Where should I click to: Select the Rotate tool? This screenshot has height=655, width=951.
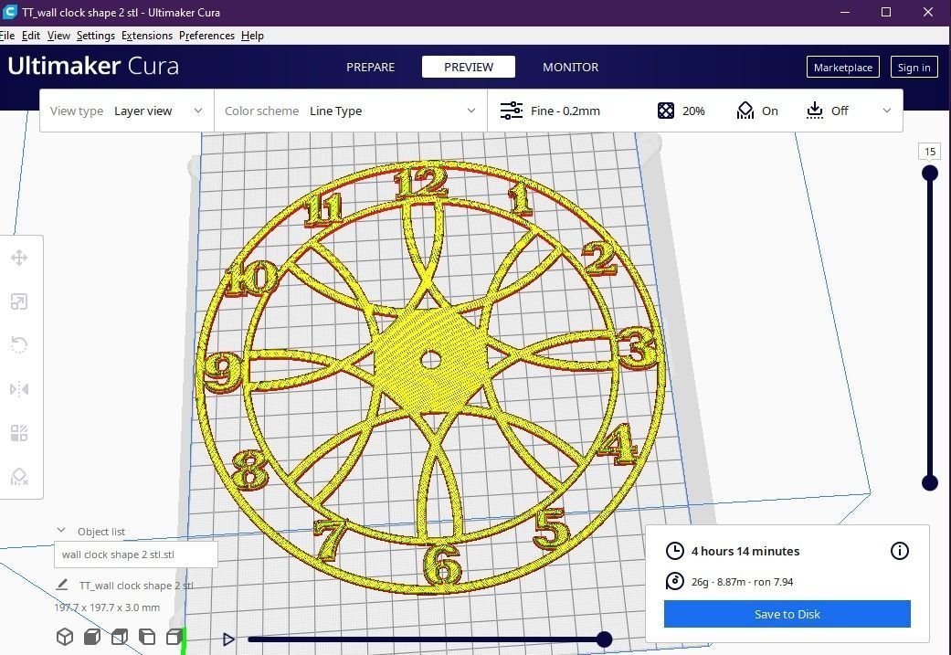pyautogui.click(x=18, y=344)
